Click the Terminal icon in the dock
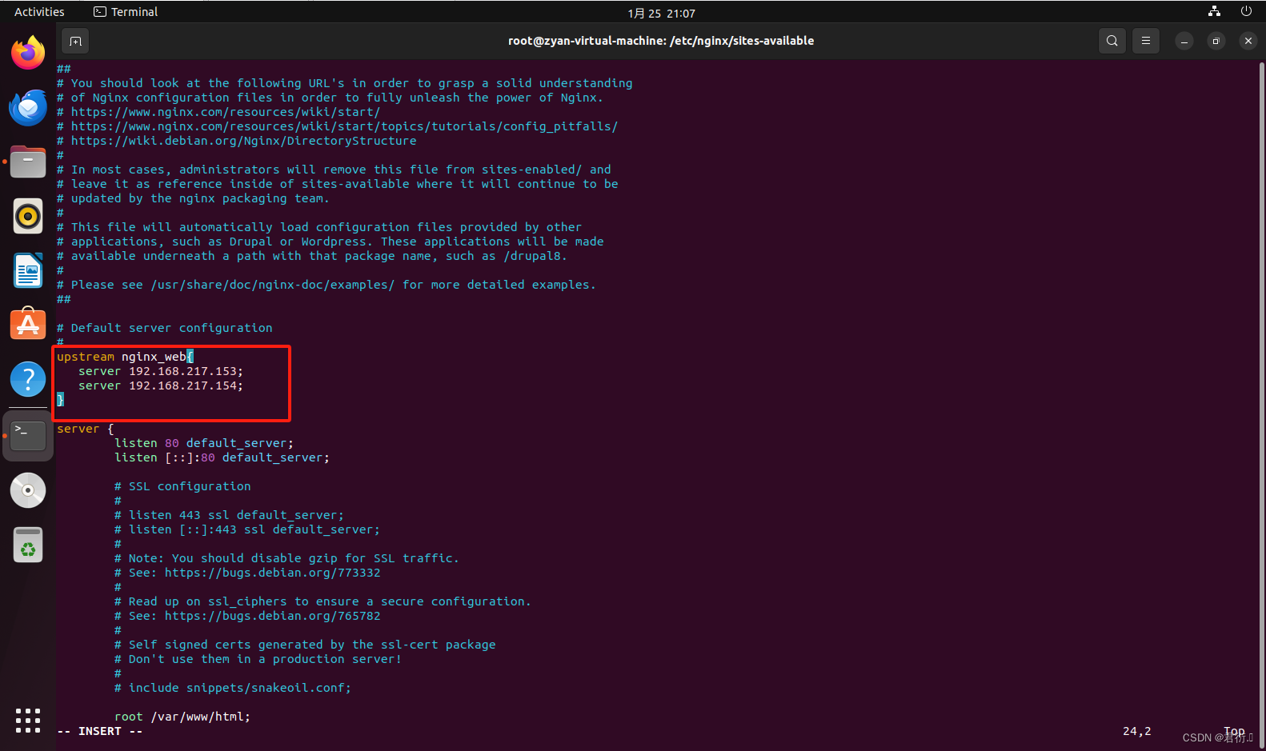1266x751 pixels. pos(28,435)
